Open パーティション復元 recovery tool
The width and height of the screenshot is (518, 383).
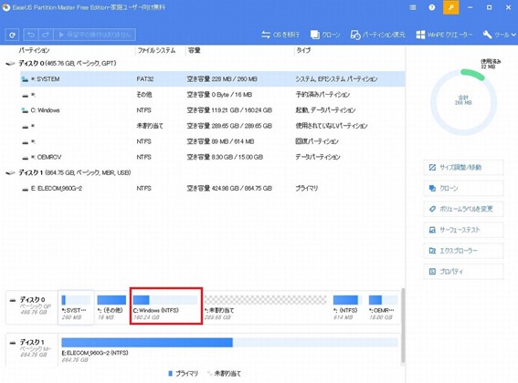tap(377, 35)
